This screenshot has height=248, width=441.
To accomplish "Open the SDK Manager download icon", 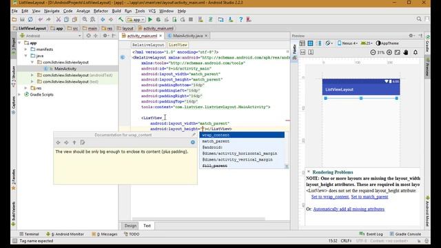I will coord(231,19).
